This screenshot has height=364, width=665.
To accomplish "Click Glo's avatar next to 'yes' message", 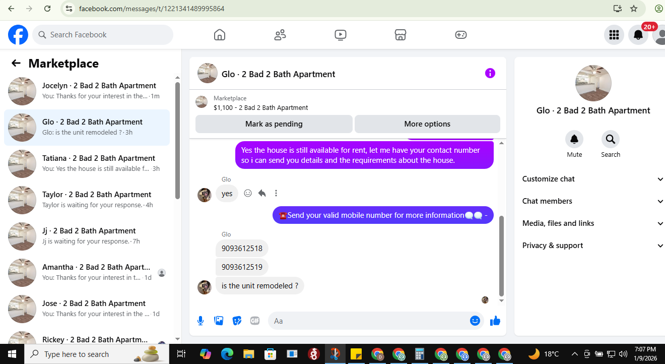I will 205,195.
